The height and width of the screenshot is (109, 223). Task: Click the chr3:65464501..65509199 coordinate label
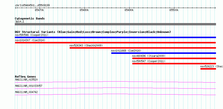32,5
